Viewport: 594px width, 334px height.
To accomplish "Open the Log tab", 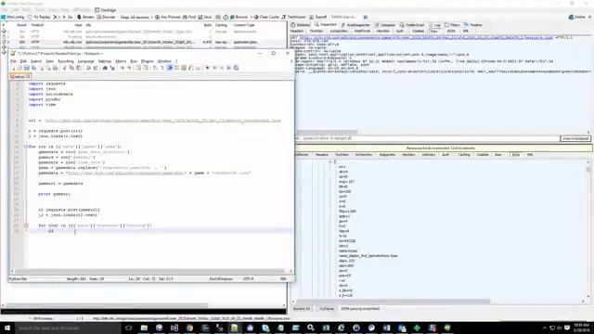I will coord(435,25).
